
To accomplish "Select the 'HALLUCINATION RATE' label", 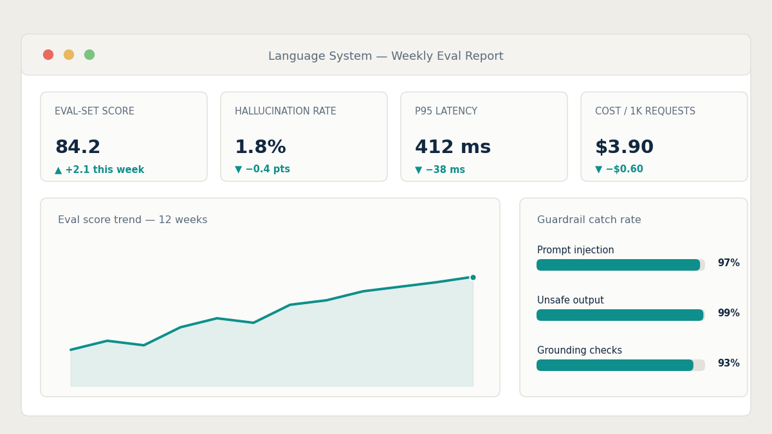I will pyautogui.click(x=286, y=111).
